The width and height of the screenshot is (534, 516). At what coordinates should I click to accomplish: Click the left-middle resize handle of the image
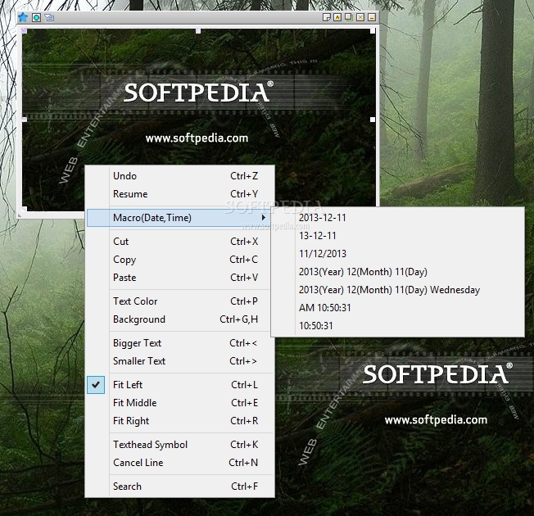pos(25,120)
